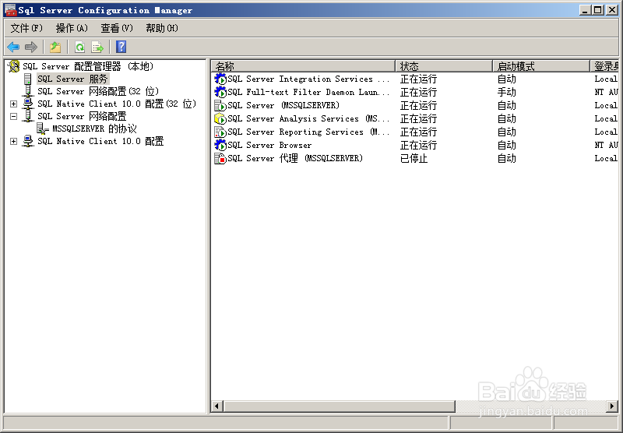623x433 pixels.
Task: Open the Help question mark icon
Action: (121, 47)
